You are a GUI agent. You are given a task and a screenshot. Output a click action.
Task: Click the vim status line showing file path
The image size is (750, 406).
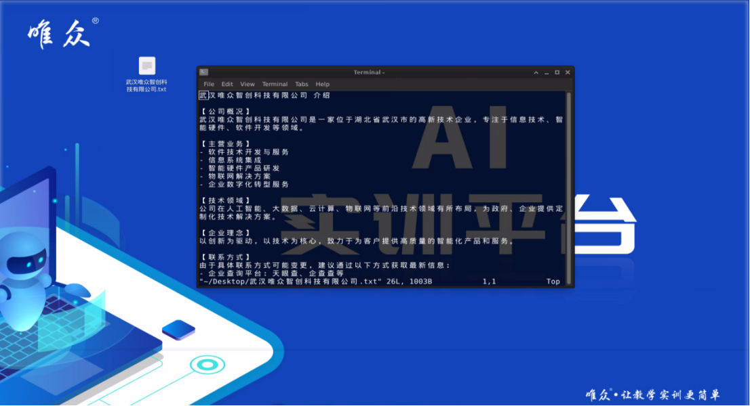point(316,281)
